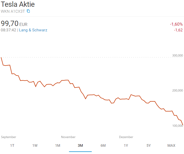Click the active 3M range tab
This screenshot has height=154, width=184.
pyautogui.click(x=80, y=145)
